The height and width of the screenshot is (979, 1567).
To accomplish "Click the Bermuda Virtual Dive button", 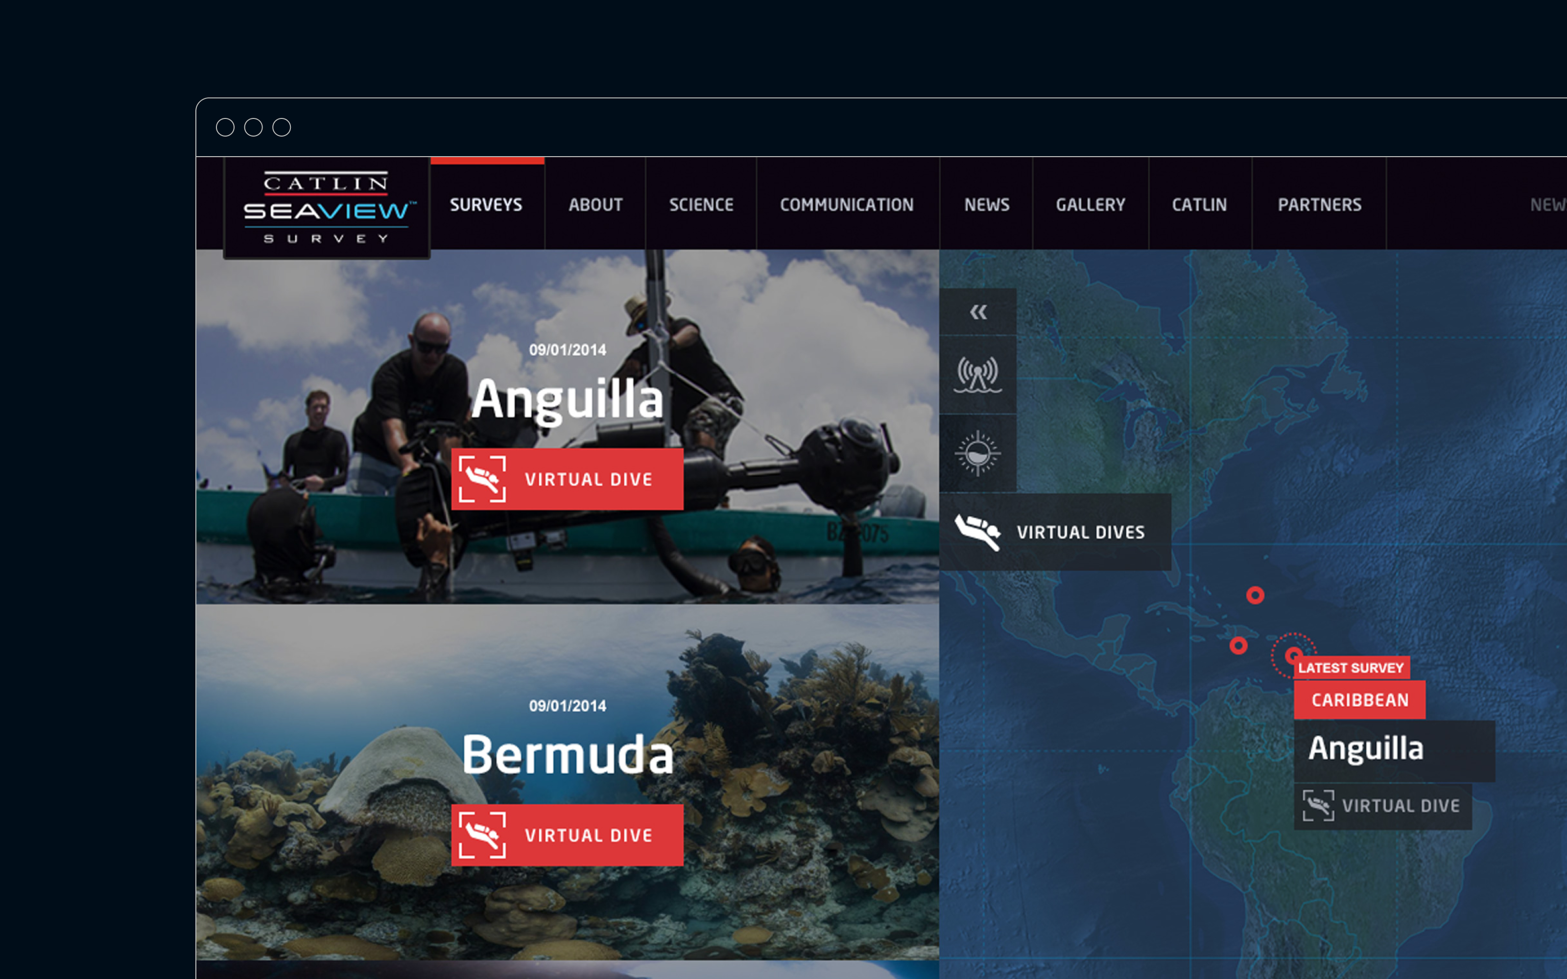I will [x=567, y=835].
